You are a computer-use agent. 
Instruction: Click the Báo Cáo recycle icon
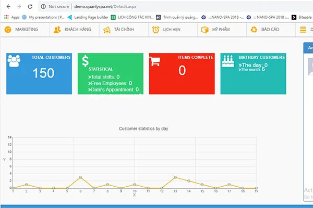(x=254, y=30)
